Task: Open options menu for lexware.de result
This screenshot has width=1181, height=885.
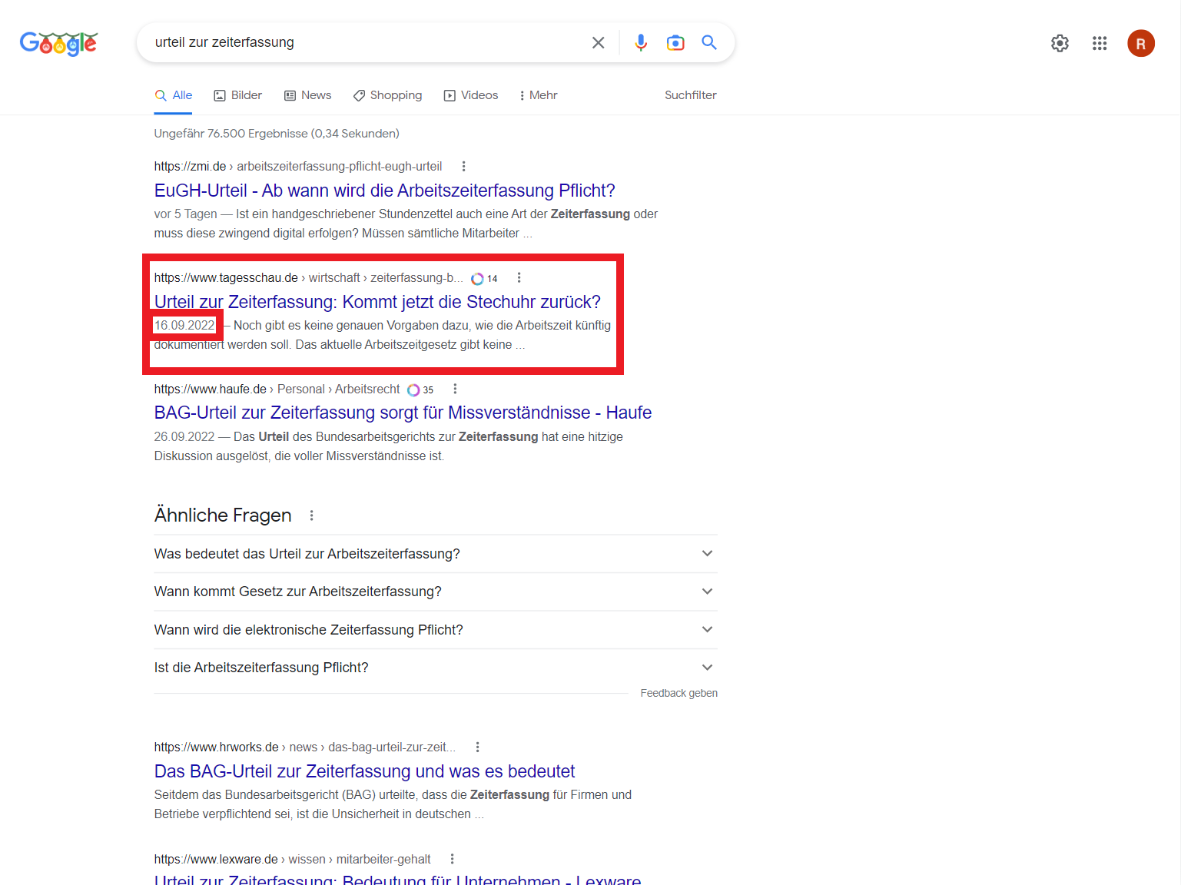Action: coord(452,859)
